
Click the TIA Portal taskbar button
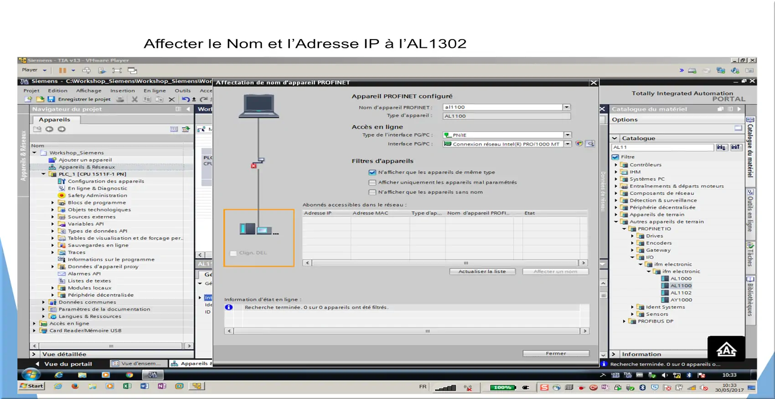coord(152,375)
